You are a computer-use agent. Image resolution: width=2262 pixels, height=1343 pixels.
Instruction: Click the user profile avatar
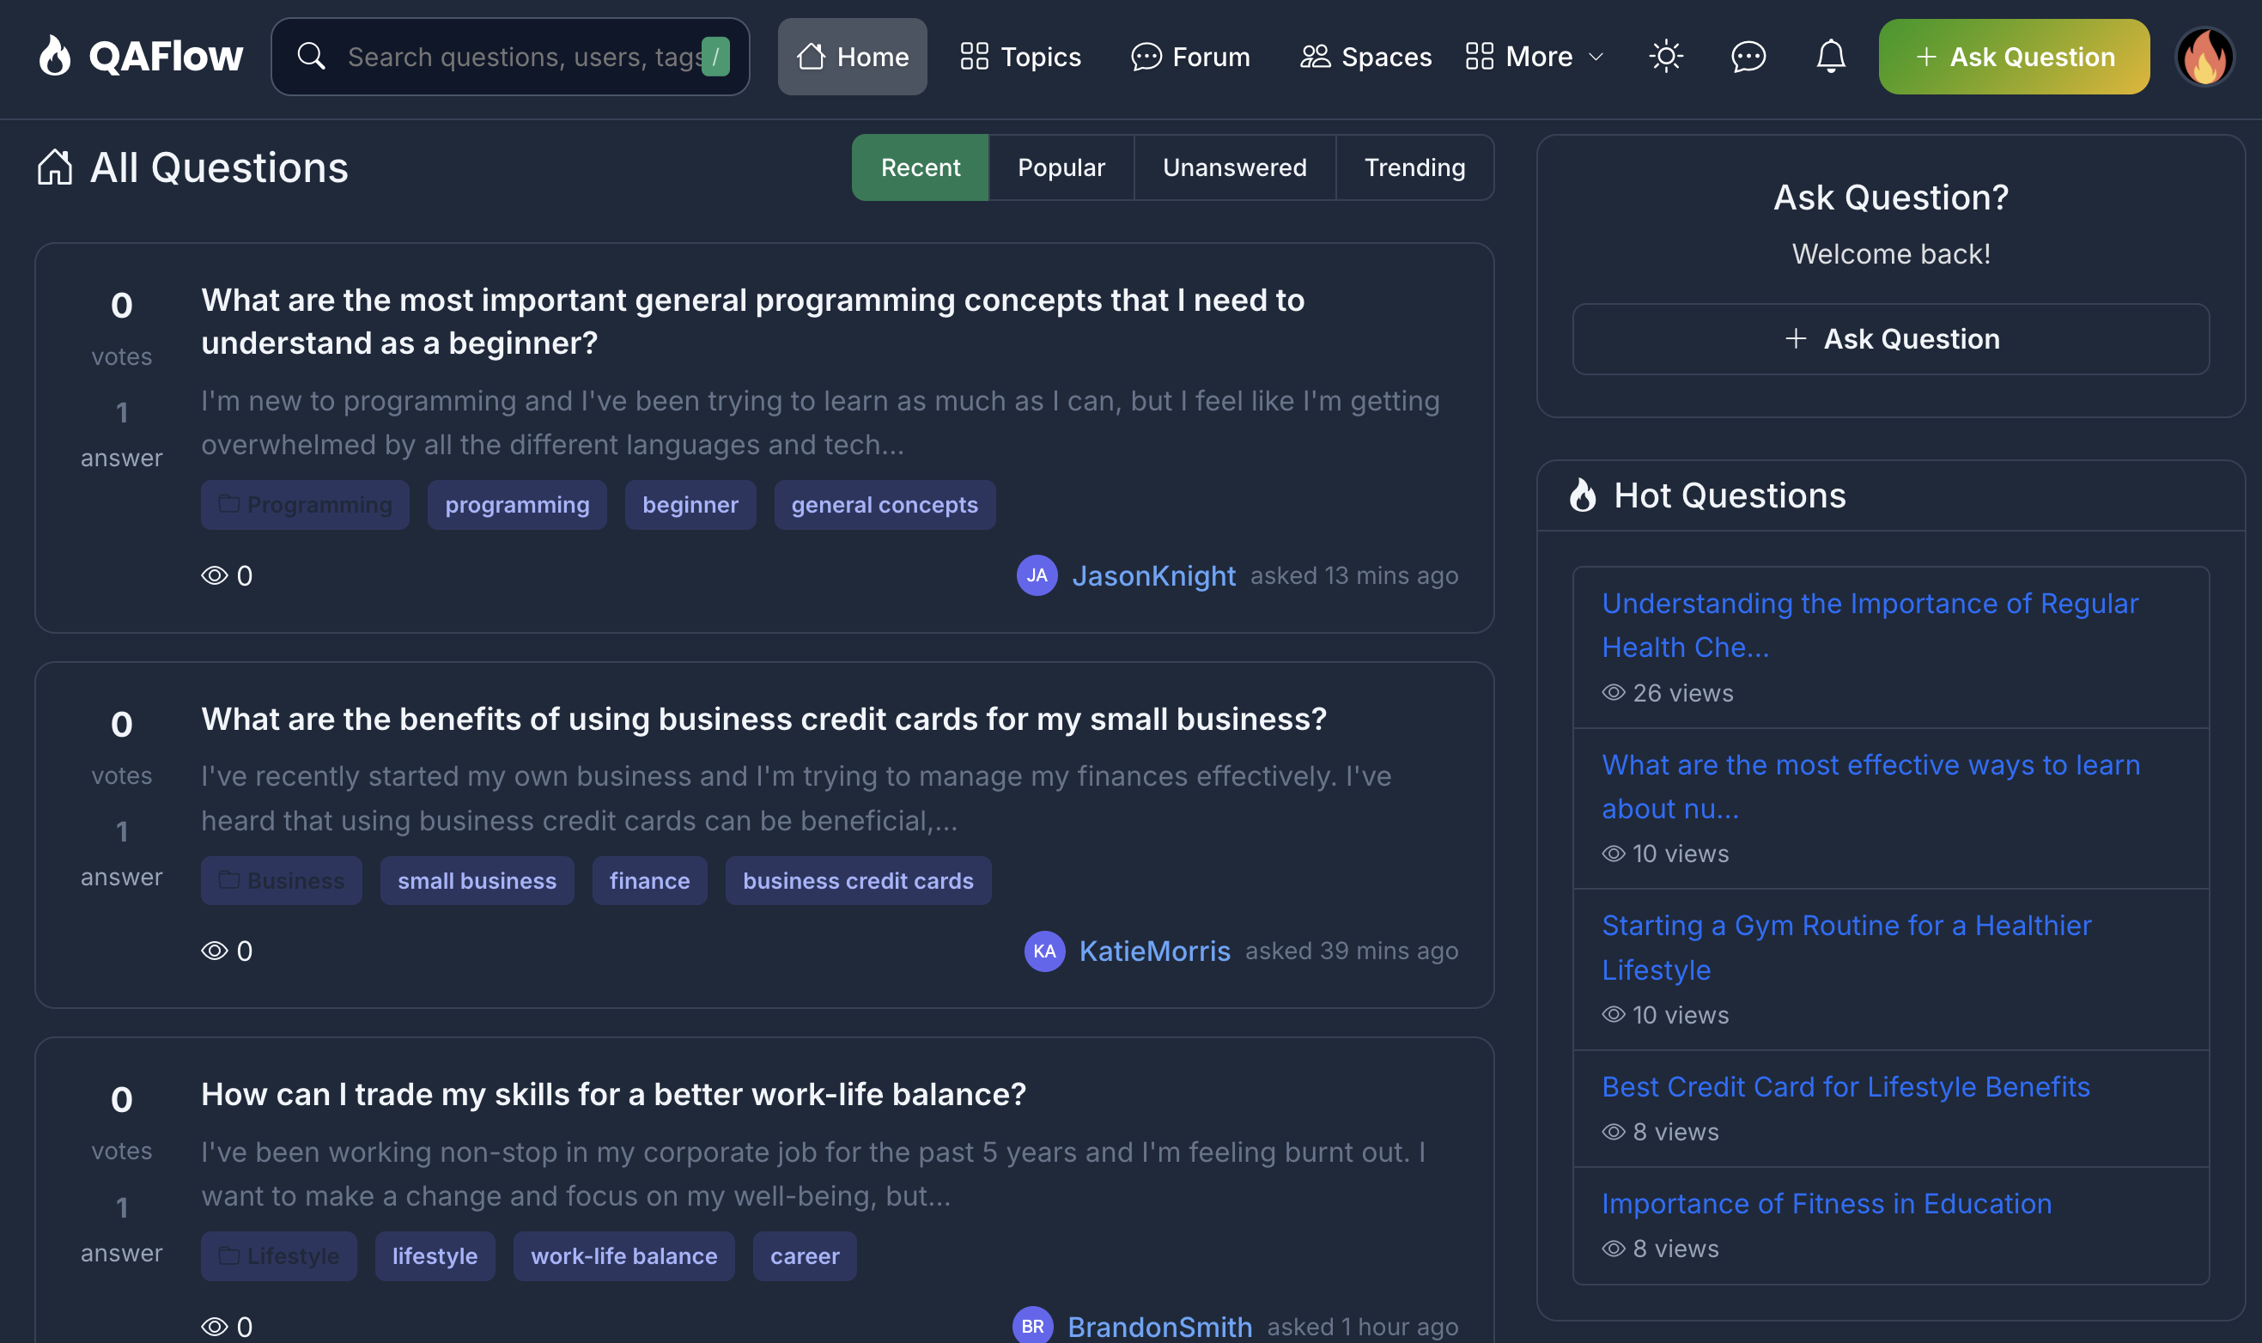pyautogui.click(x=2204, y=56)
